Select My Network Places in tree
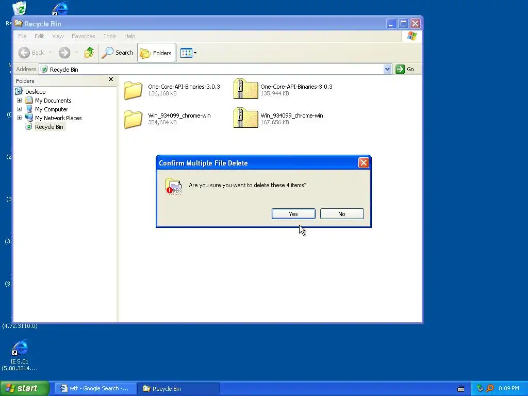 [58, 118]
